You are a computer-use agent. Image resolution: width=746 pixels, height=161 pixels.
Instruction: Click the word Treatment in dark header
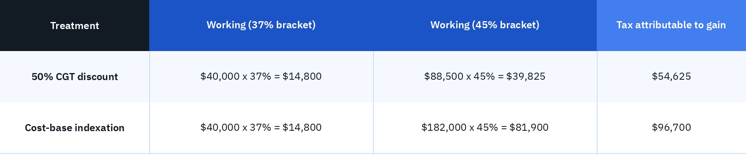coord(75,26)
